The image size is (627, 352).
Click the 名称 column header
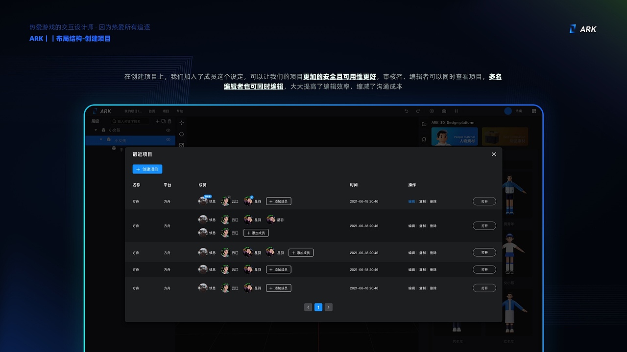click(136, 185)
